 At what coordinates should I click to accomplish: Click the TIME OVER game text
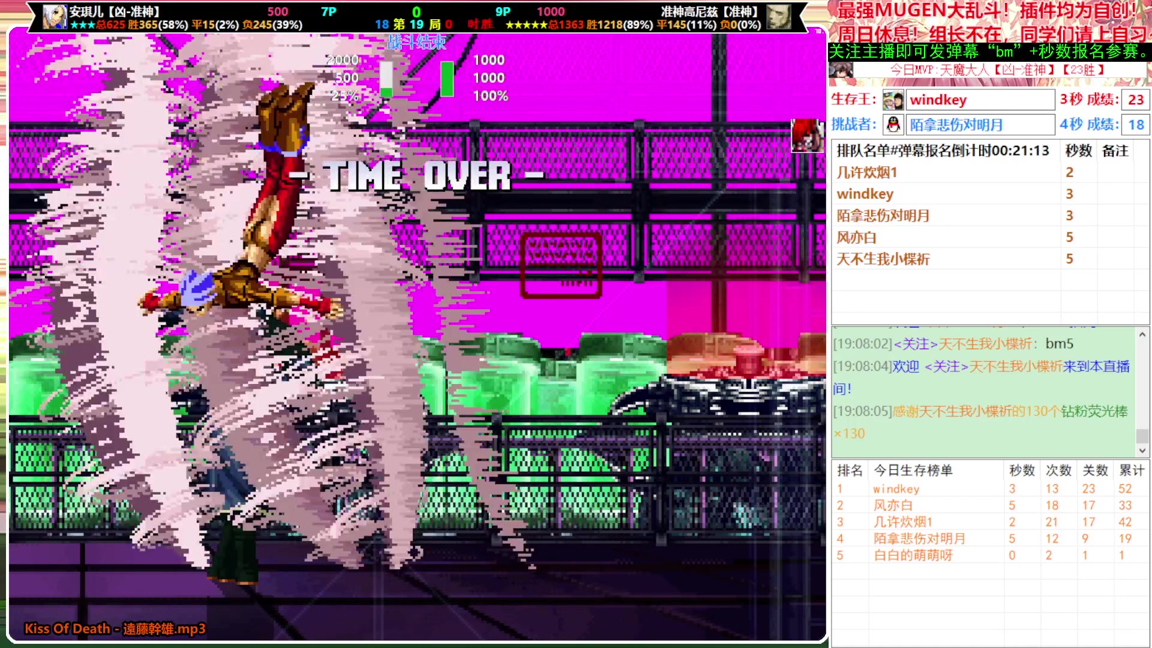click(416, 176)
